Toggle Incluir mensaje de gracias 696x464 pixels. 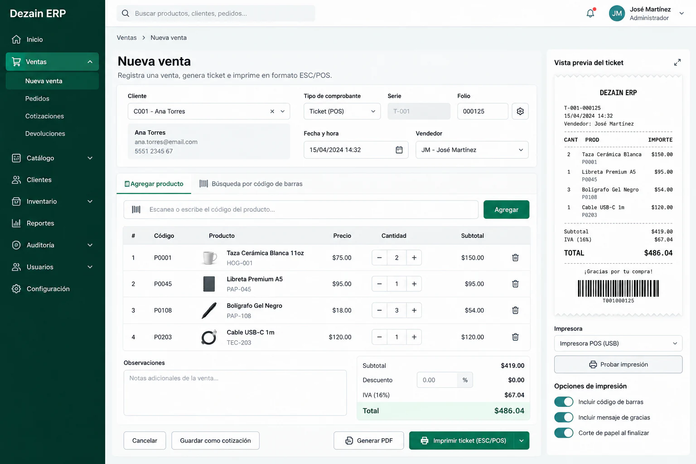564,417
